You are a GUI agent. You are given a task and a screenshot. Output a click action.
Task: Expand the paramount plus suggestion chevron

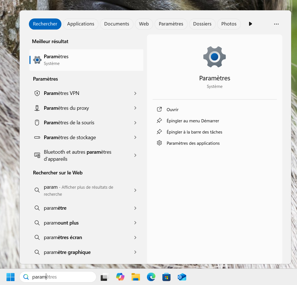coord(135,223)
